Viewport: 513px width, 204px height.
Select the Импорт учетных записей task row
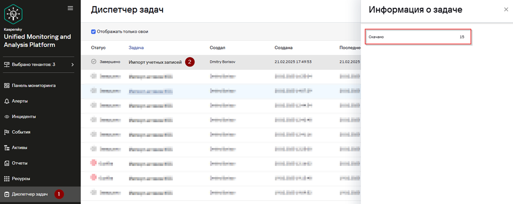(x=221, y=62)
